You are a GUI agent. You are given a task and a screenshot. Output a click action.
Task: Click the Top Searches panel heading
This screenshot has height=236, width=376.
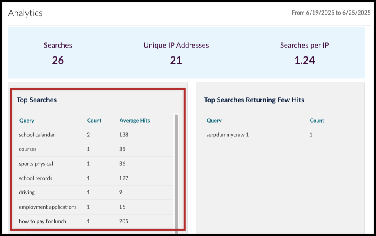(x=36, y=100)
